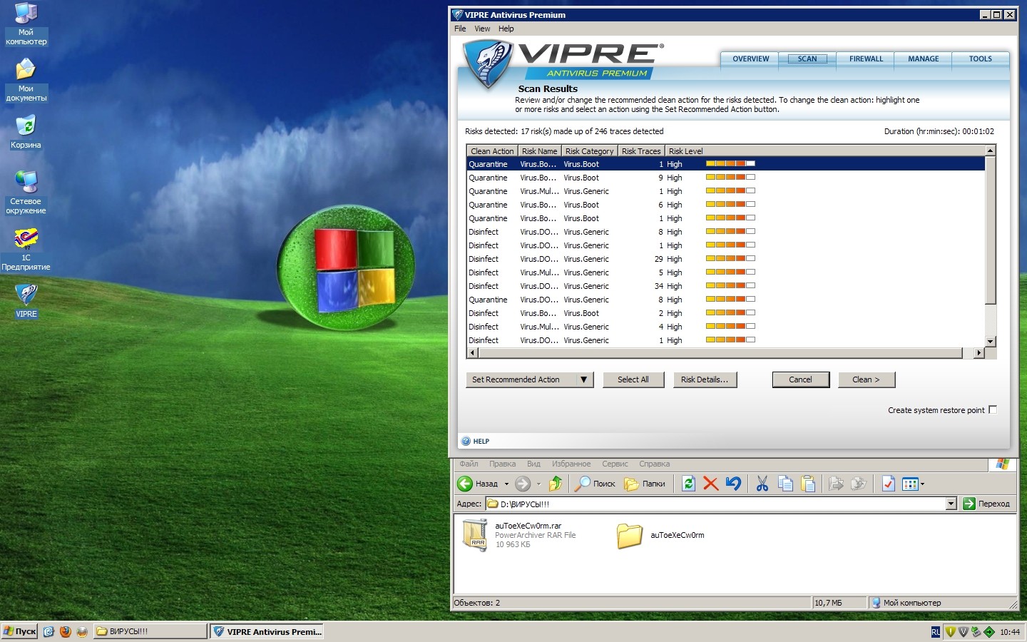1027x642 pixels.
Task: Click the red Delete X icon
Action: point(710,484)
